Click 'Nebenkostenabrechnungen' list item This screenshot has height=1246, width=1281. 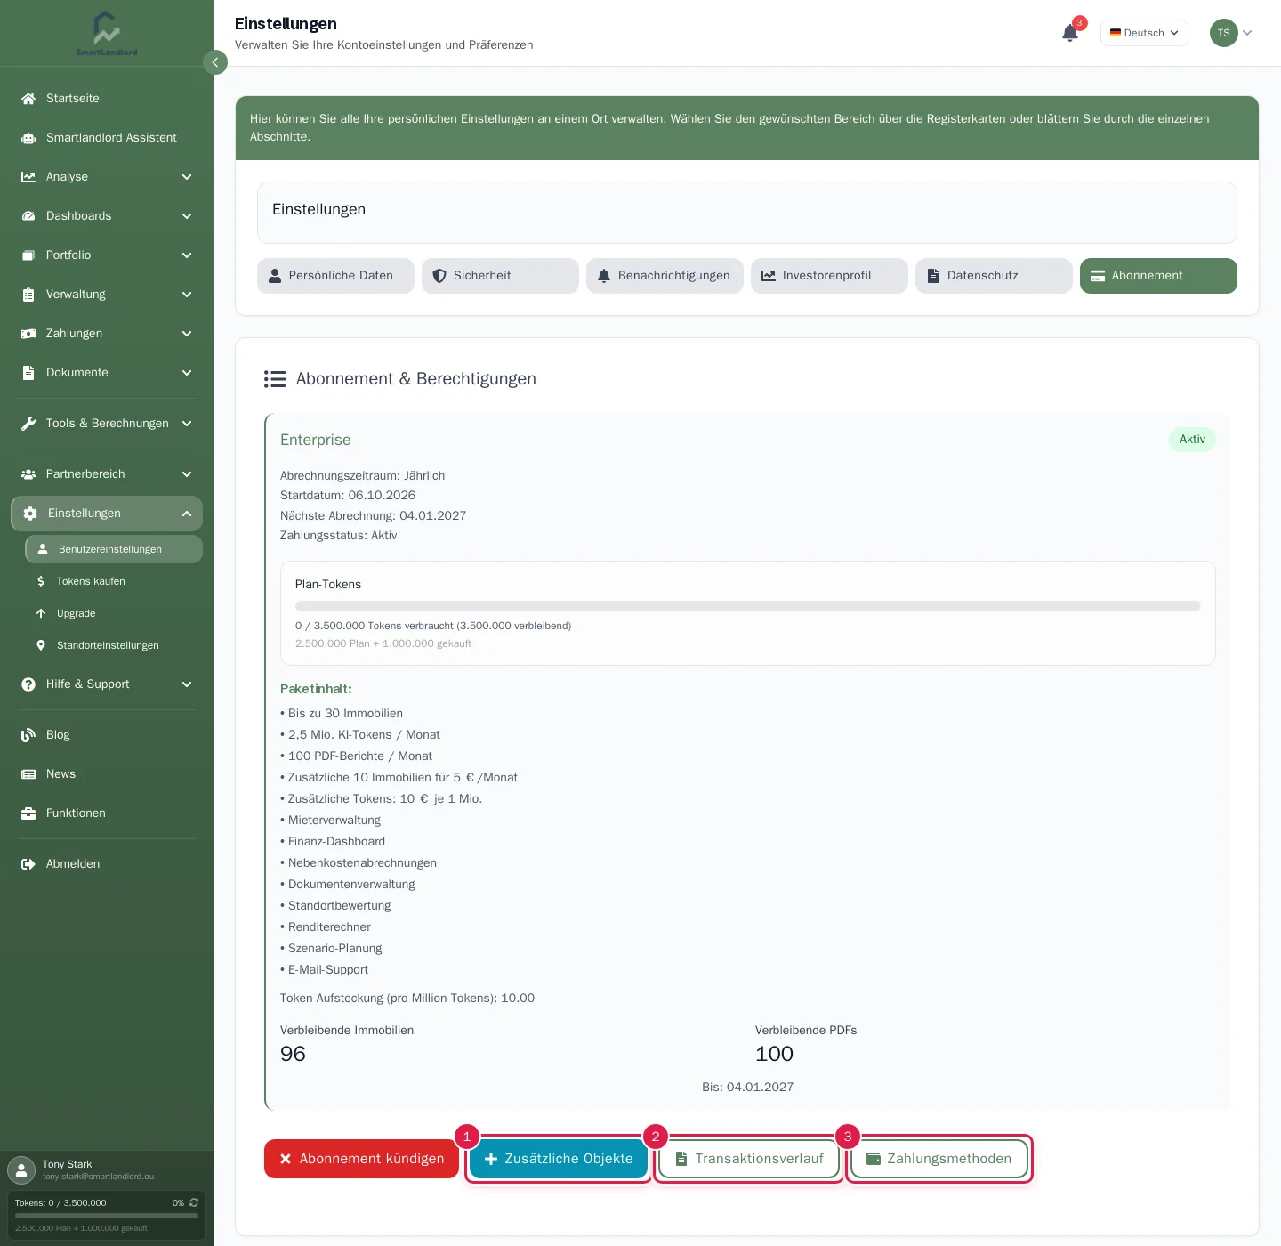[359, 863]
